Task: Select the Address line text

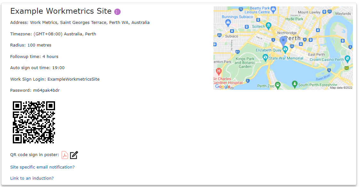Action: pyautogui.click(x=80, y=22)
